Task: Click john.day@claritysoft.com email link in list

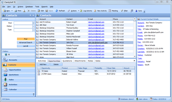Action: [98, 42]
